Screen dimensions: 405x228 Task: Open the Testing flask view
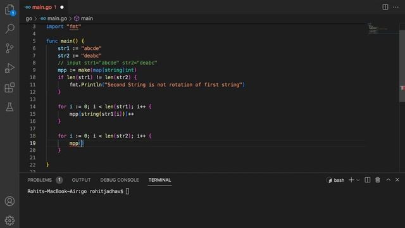10,107
